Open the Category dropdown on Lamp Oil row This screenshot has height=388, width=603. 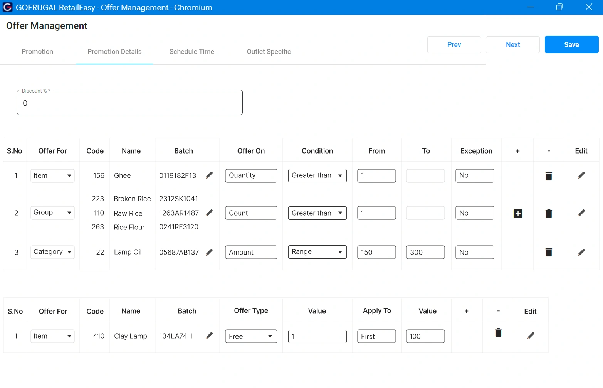[x=52, y=252]
